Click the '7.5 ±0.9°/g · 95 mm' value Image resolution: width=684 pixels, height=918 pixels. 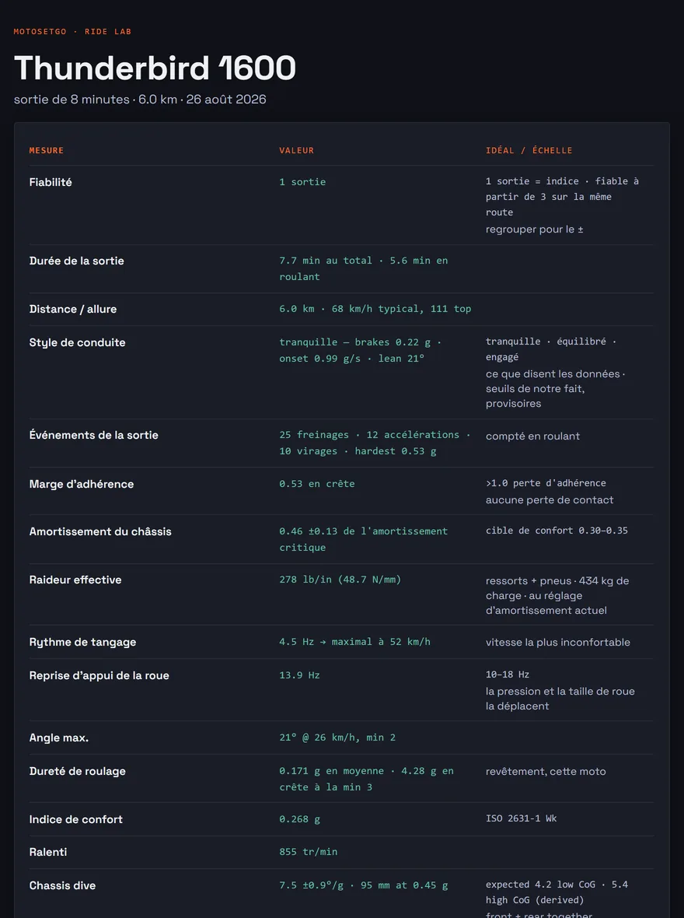click(363, 885)
